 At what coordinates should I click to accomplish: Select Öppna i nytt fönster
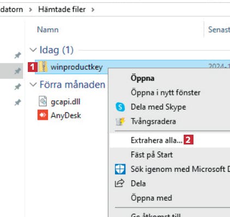[x=166, y=93]
